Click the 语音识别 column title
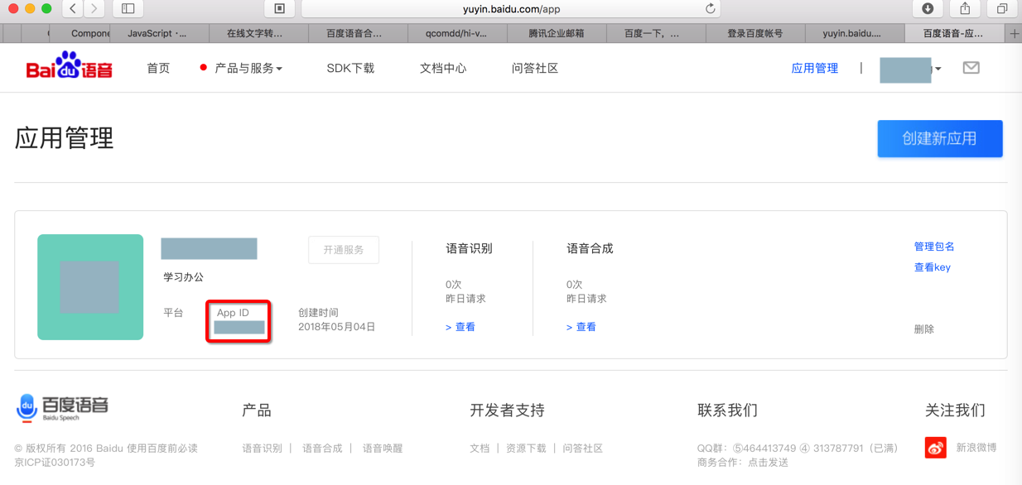Image resolution: width=1022 pixels, height=485 pixels. (x=470, y=248)
